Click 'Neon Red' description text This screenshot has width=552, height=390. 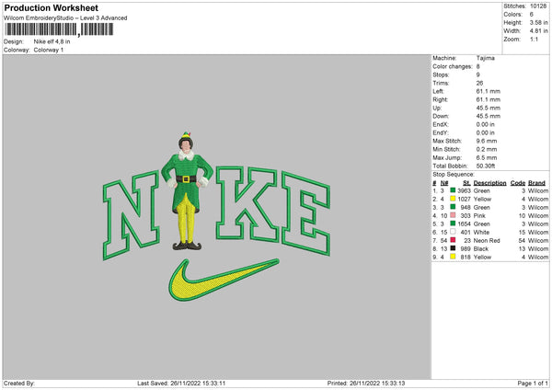pyautogui.click(x=487, y=241)
